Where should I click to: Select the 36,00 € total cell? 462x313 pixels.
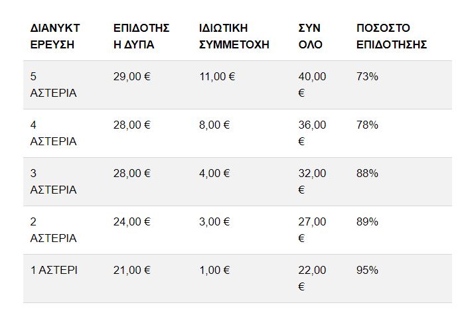click(x=312, y=133)
